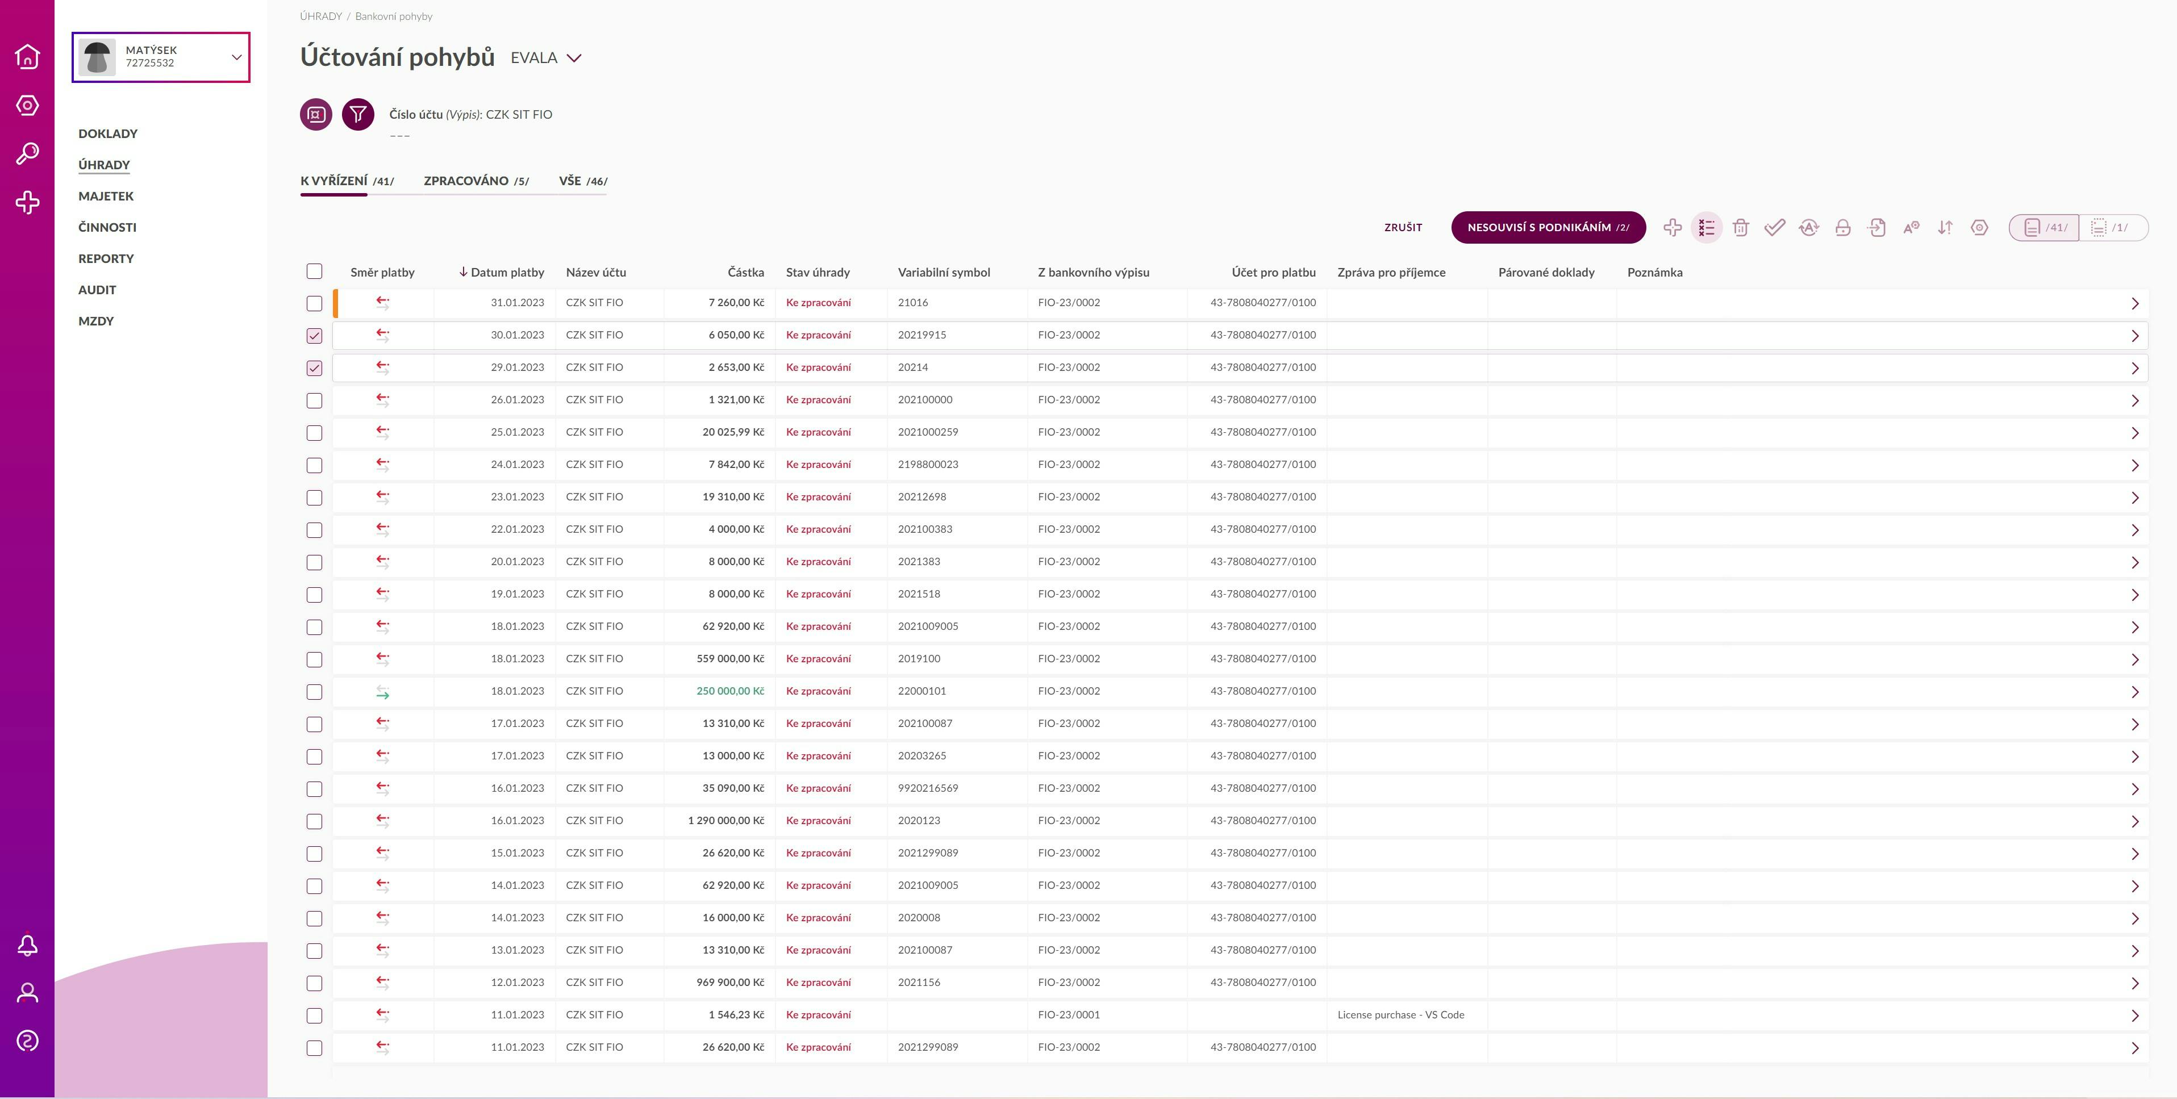Open detail chevron for the 20 025,99 Kč row

click(2135, 433)
